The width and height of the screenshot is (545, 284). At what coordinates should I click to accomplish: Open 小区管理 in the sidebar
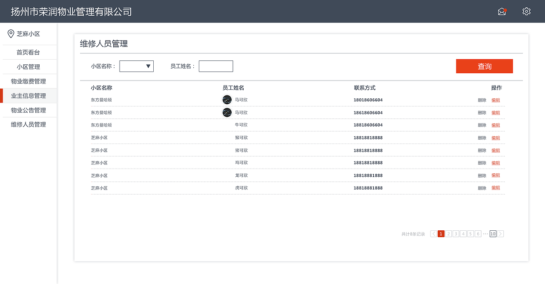tap(28, 67)
